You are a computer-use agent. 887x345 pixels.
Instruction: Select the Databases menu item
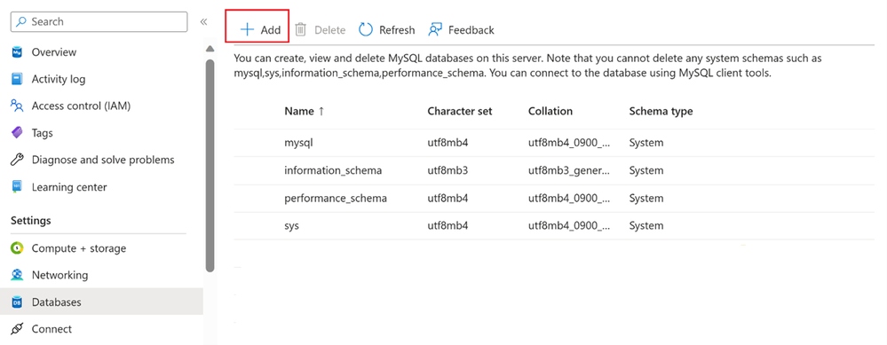pyautogui.click(x=102, y=302)
